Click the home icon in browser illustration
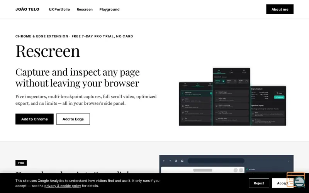Screen dimensions: 309x193 (182, 161)
